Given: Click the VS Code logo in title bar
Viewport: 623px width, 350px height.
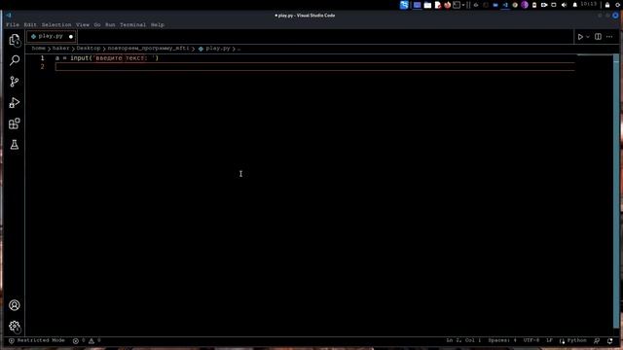Looking at the screenshot, I should point(9,16).
